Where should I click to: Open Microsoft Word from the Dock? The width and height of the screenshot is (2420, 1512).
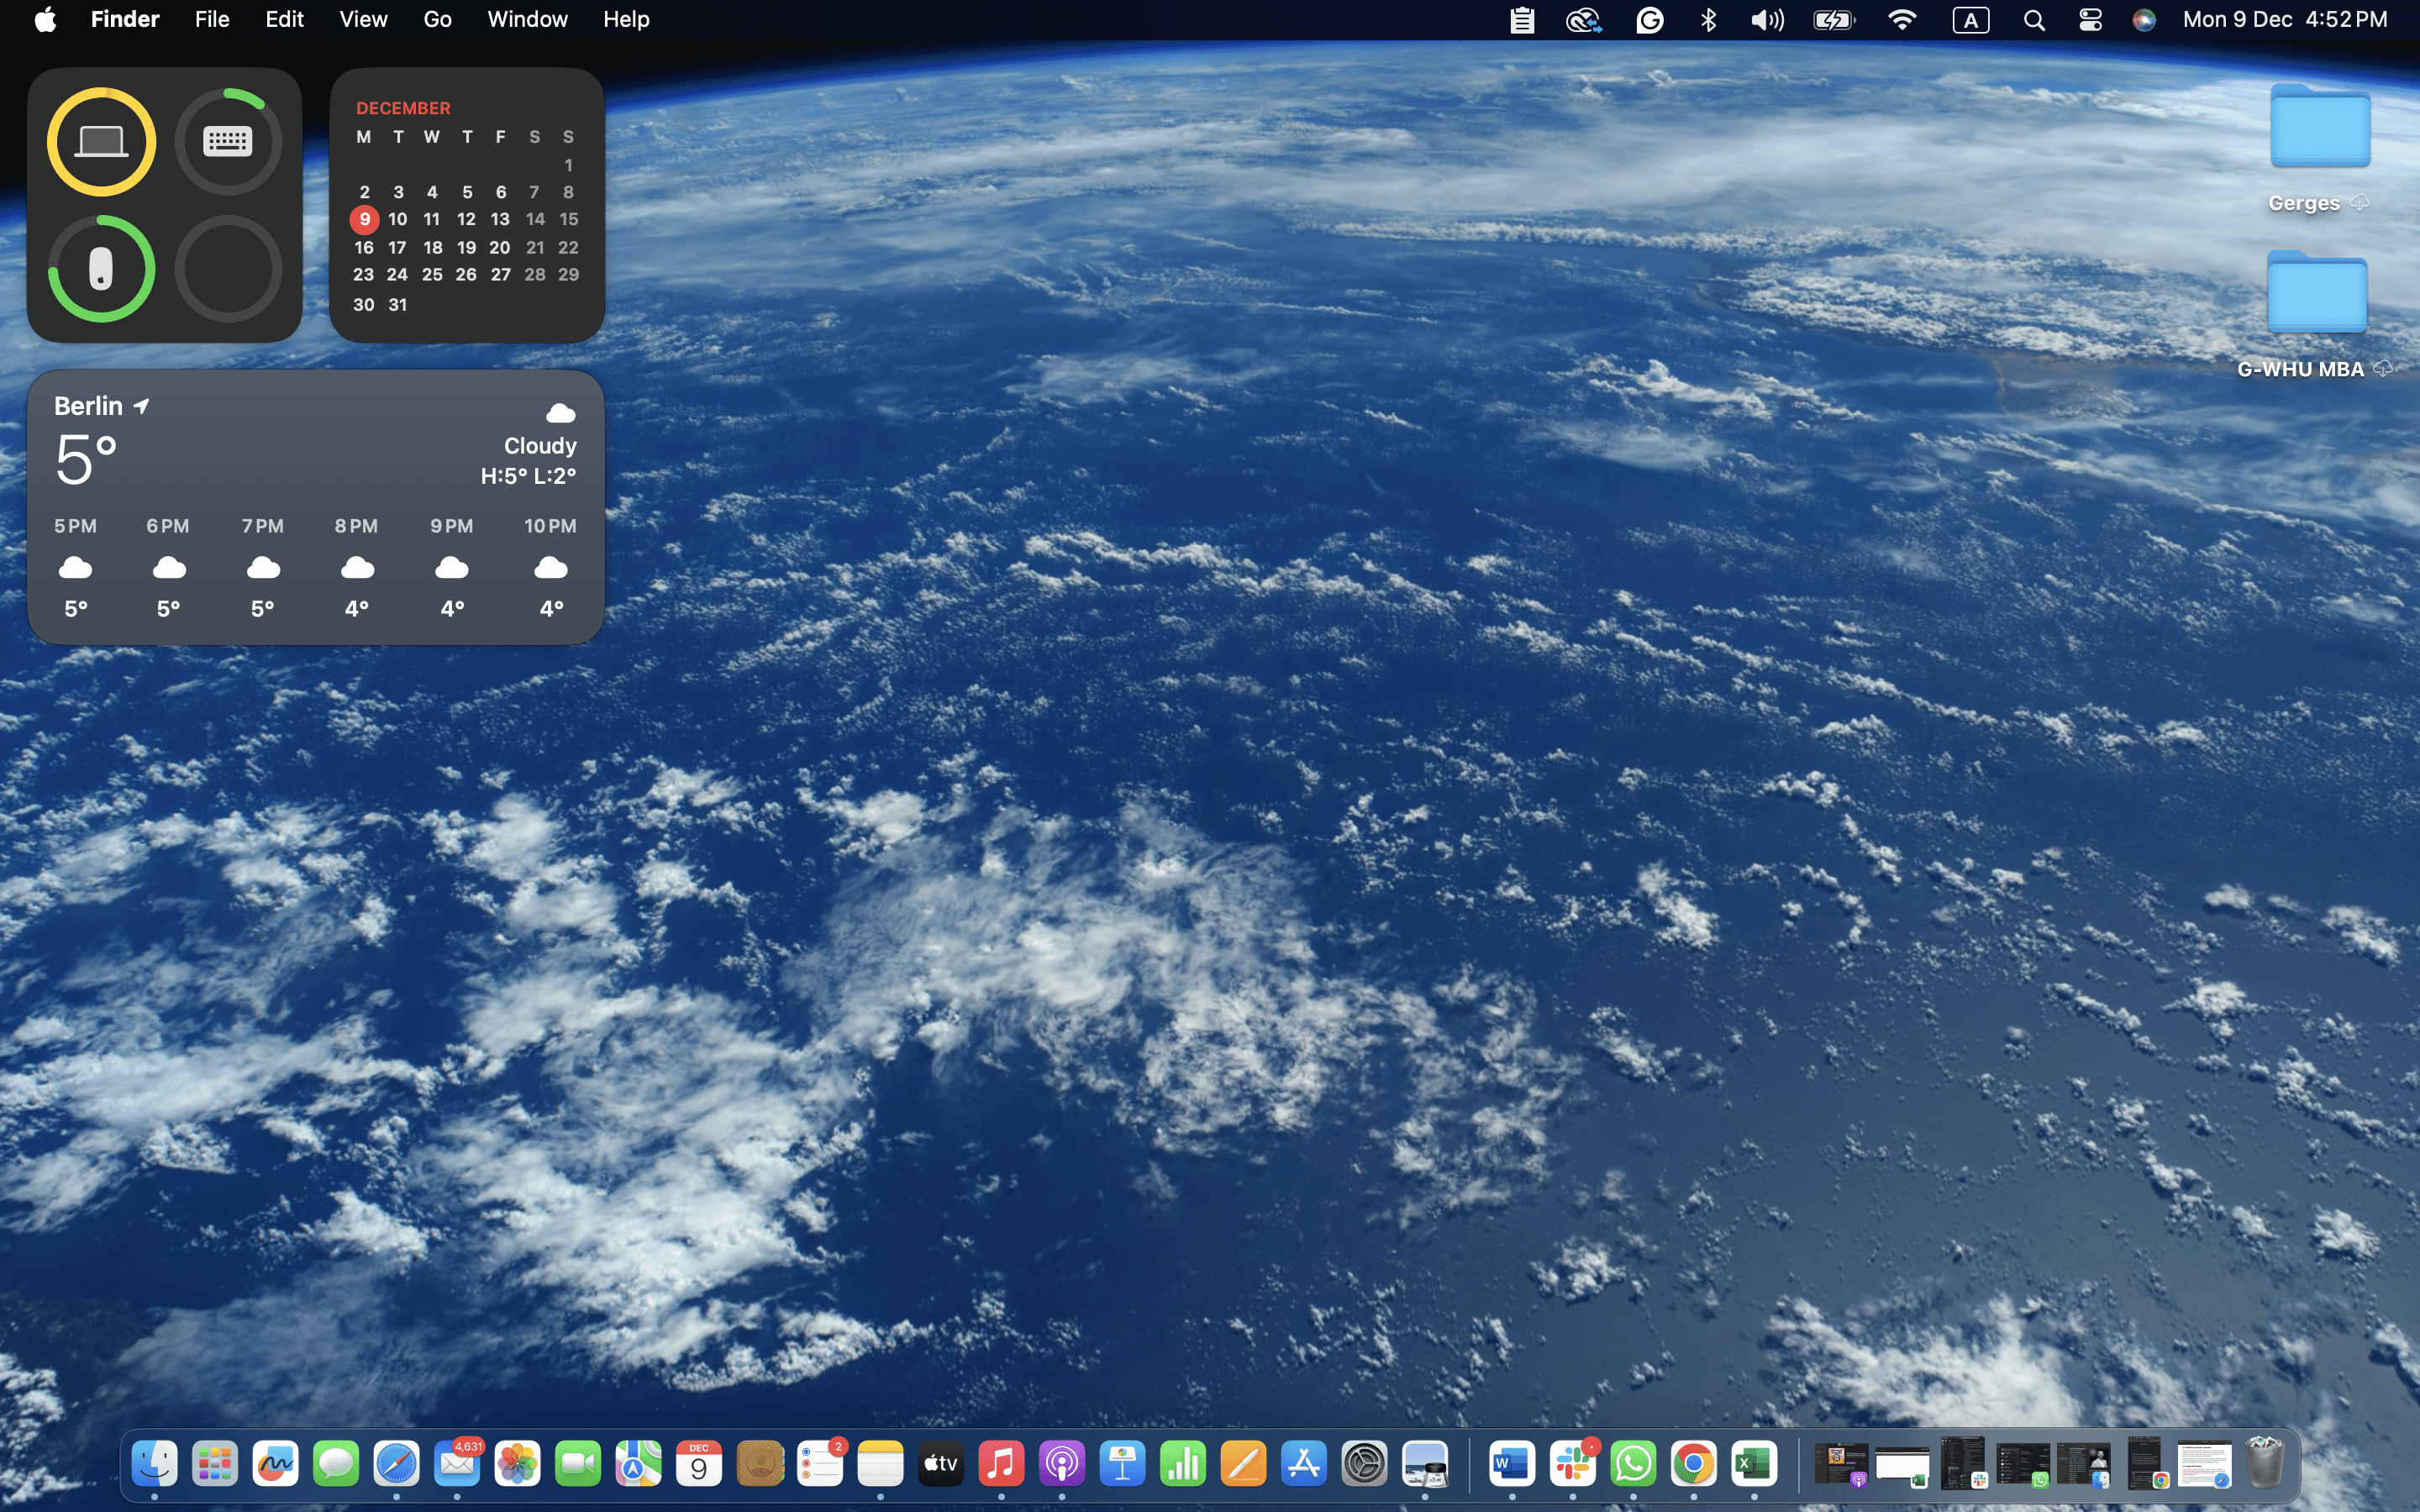pyautogui.click(x=1511, y=1465)
